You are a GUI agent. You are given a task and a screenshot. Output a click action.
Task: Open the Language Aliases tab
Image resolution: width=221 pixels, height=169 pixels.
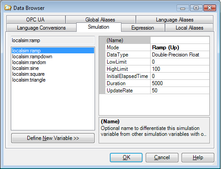(x=174, y=20)
